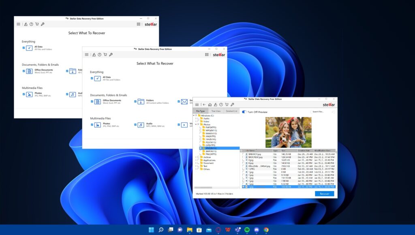
Task: Uncheck Office Documents in the rear Stellar window
Action: (x=24, y=71)
